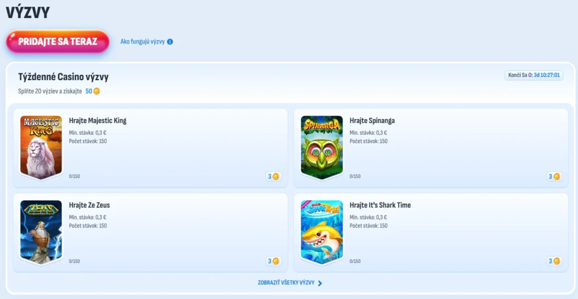The height and width of the screenshot is (299, 578).
Task: Click the info icon beside Ako fungujú výzvy
Action: (170, 42)
